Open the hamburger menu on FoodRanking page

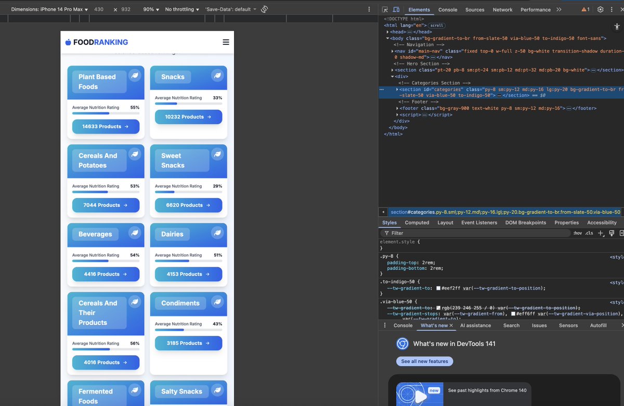pyautogui.click(x=226, y=42)
